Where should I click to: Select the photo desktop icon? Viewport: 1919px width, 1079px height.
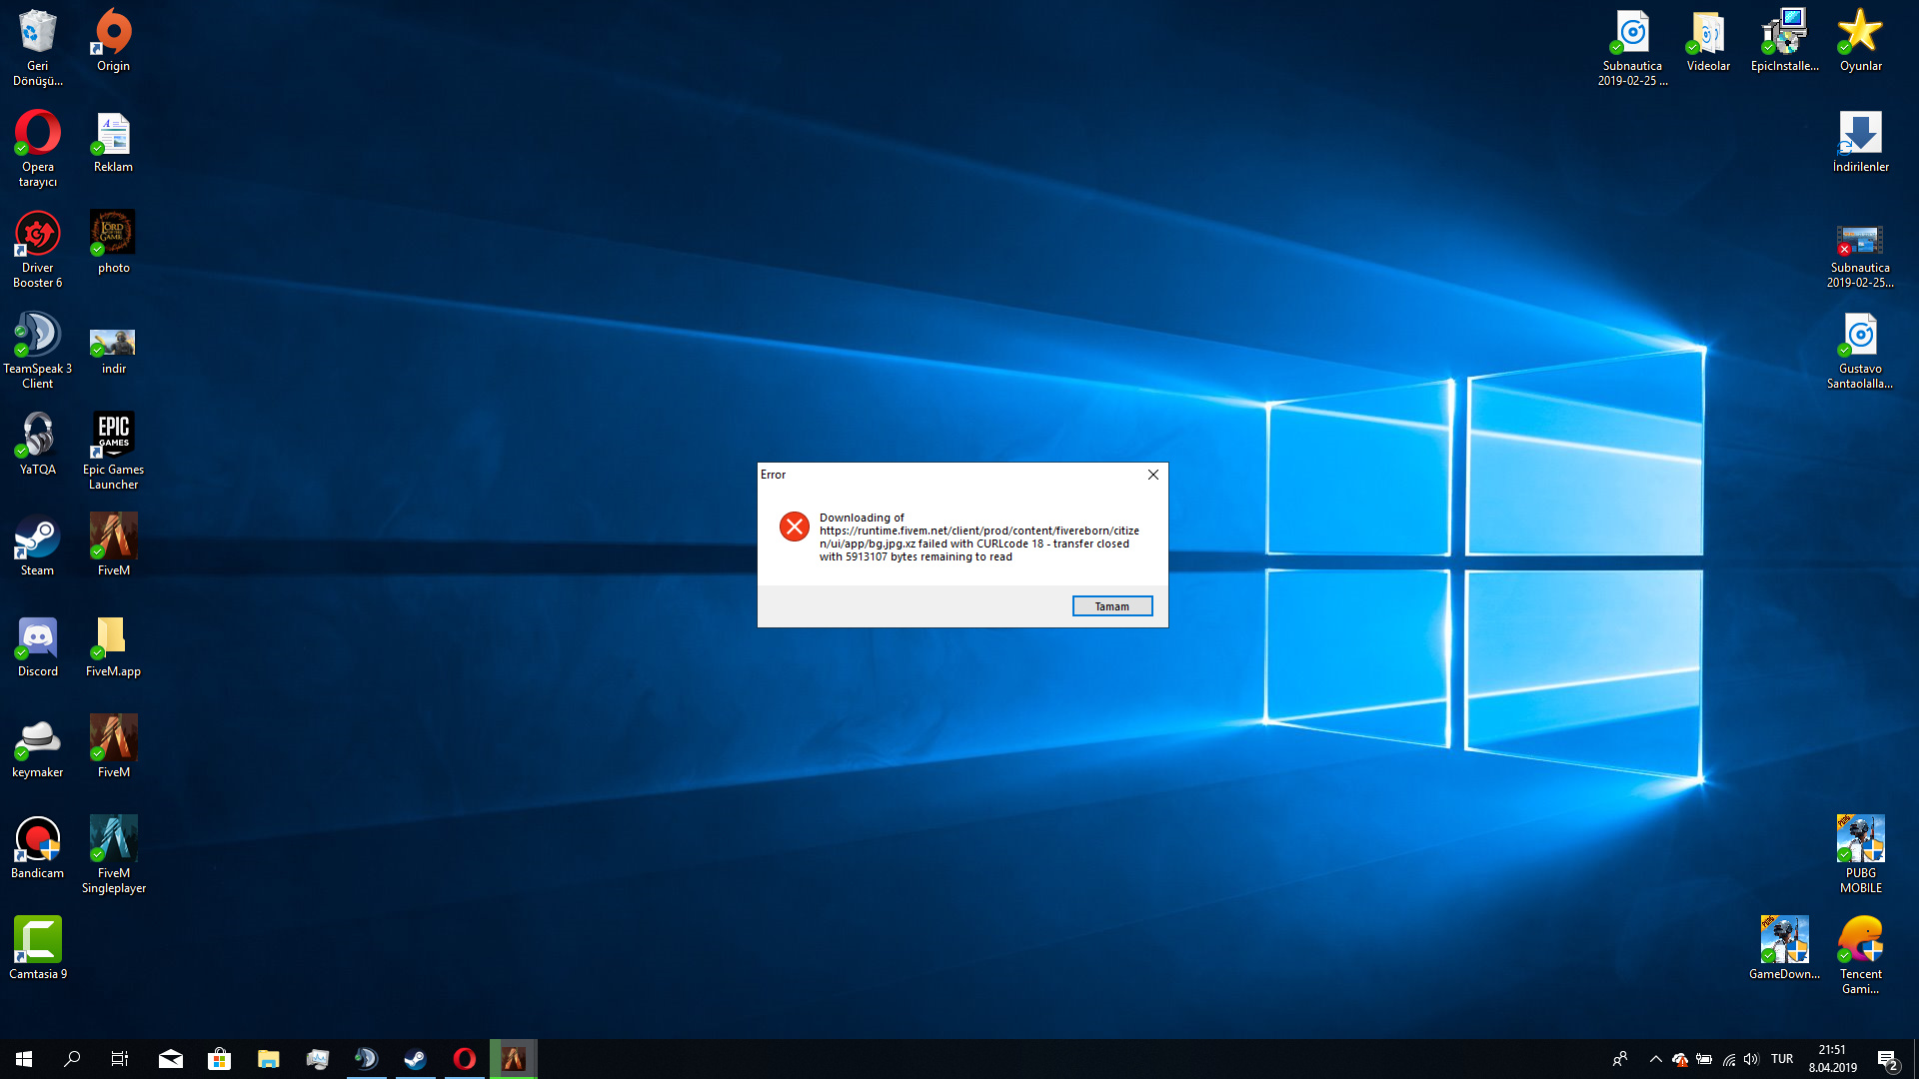[114, 242]
